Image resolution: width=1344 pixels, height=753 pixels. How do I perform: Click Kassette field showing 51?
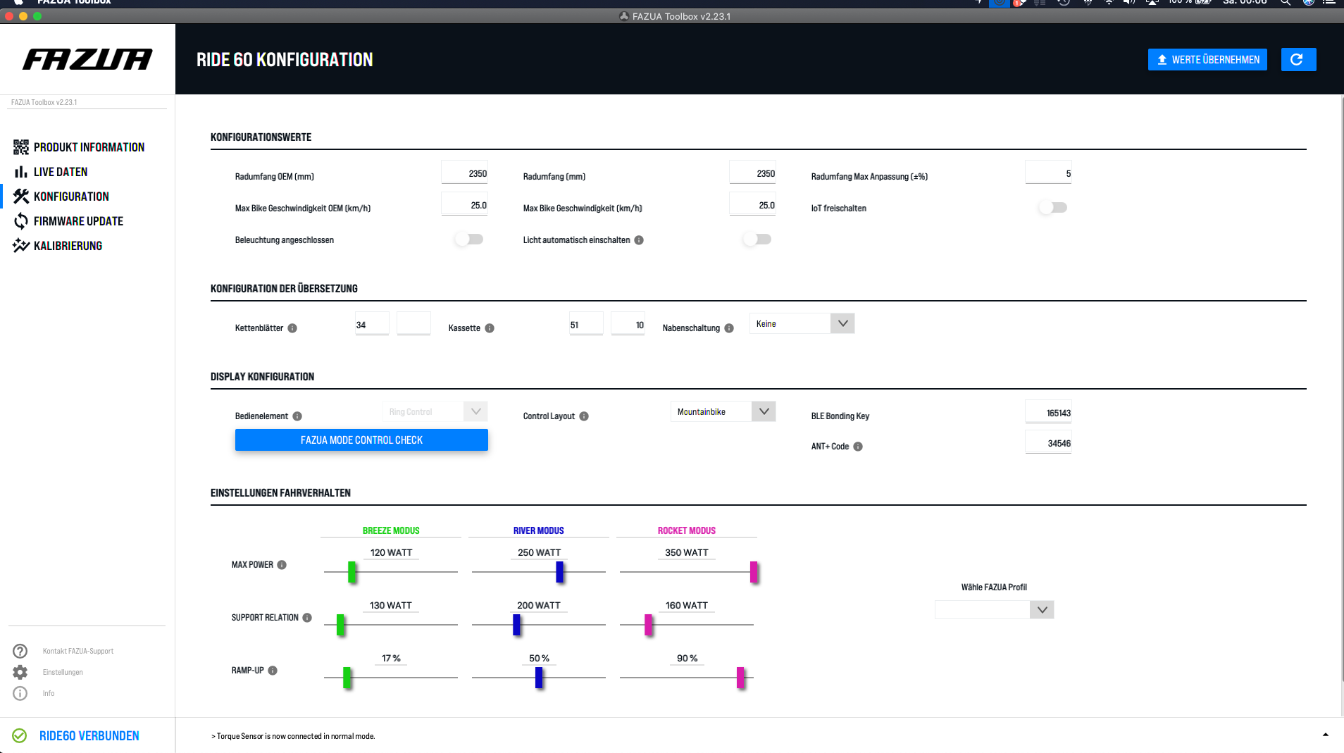click(586, 324)
